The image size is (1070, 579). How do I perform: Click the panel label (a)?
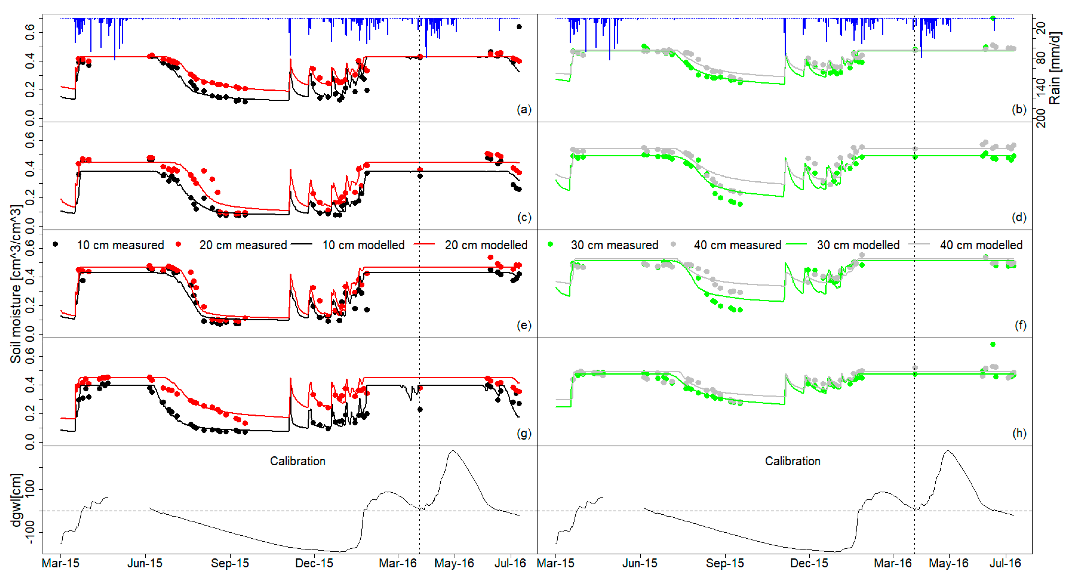pyautogui.click(x=524, y=110)
